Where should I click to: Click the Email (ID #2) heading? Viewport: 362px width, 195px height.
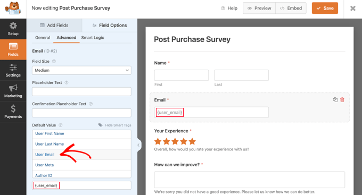pos(45,51)
